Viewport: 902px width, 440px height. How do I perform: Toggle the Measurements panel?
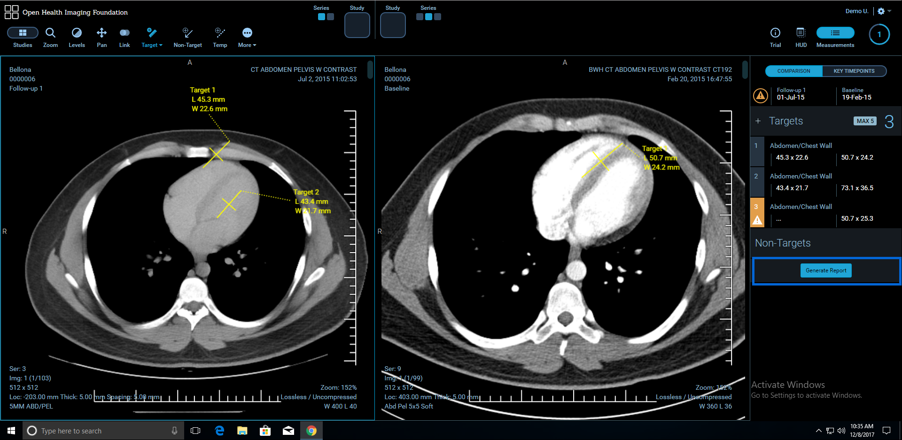835,37
